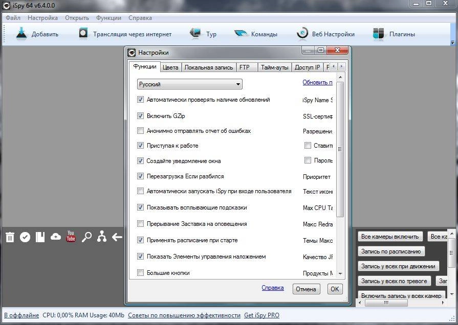Check the Ставит checkbox on the right
The image size is (458, 325).
[x=308, y=145]
